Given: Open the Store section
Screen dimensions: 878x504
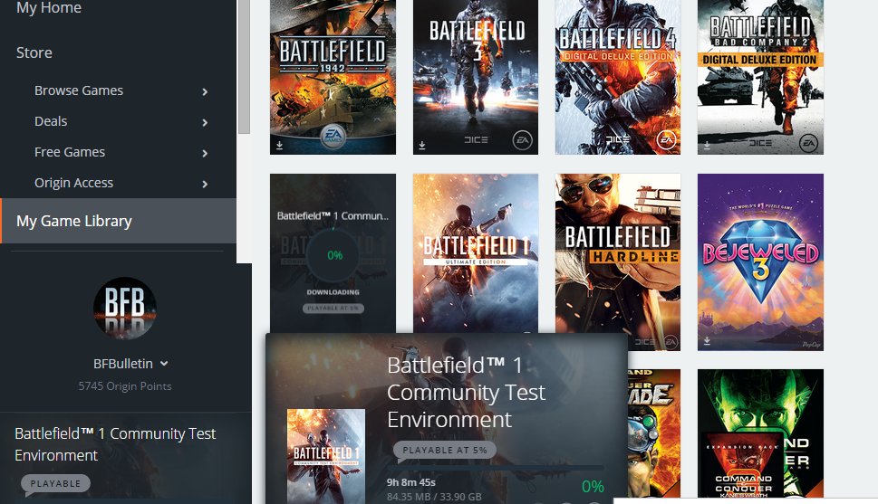Looking at the screenshot, I should (x=34, y=52).
